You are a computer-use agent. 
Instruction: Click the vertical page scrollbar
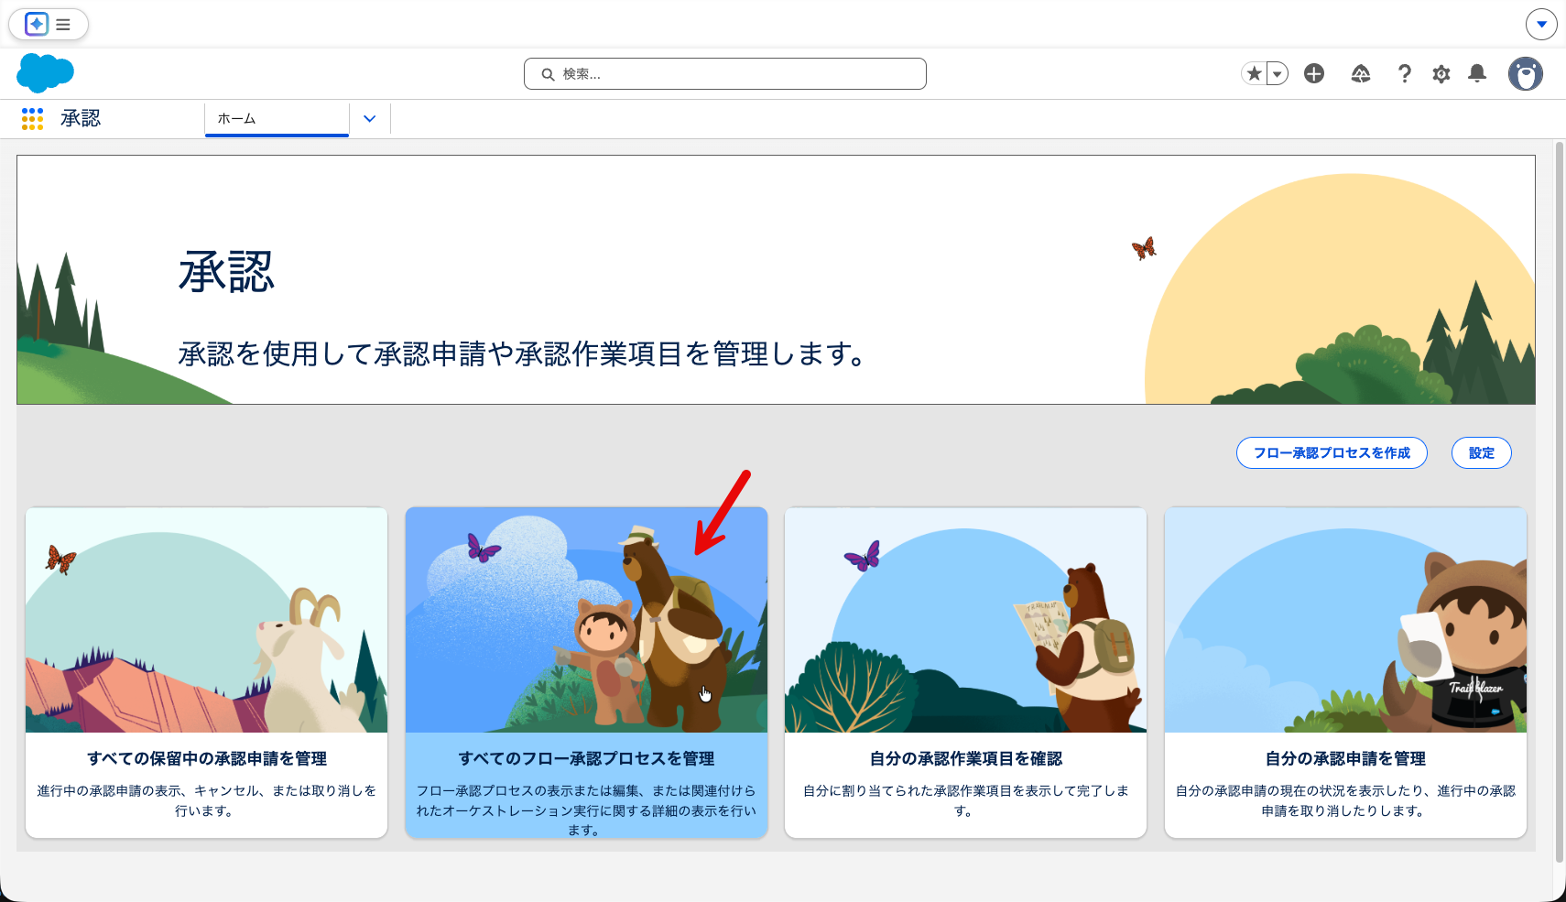tap(1560, 502)
